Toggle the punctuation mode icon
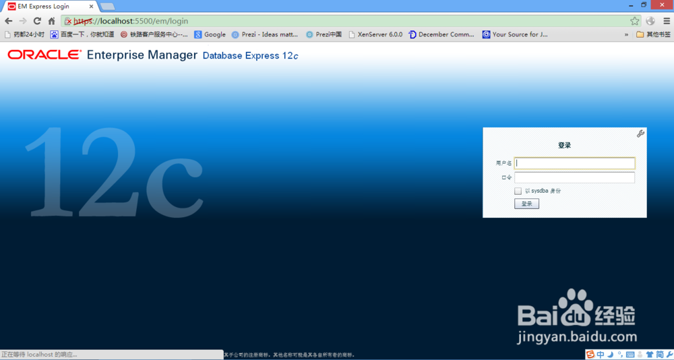Viewport: 674px width, 360px height. [620, 355]
